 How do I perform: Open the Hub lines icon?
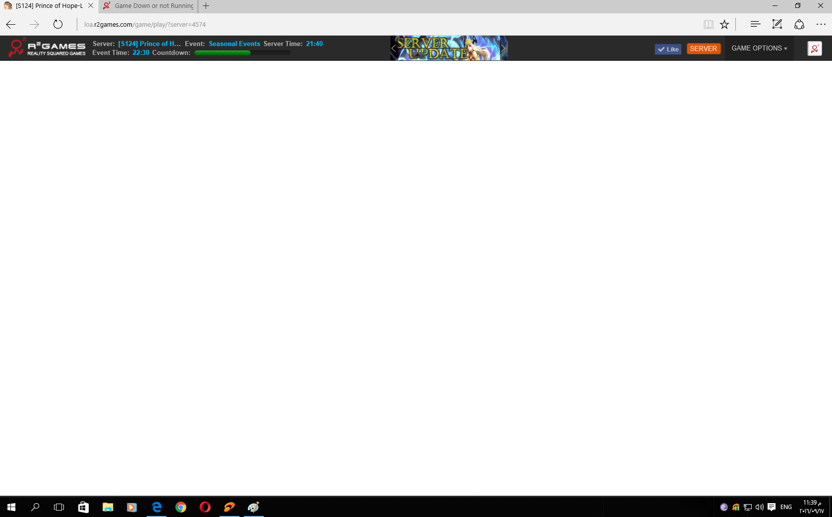click(x=755, y=24)
